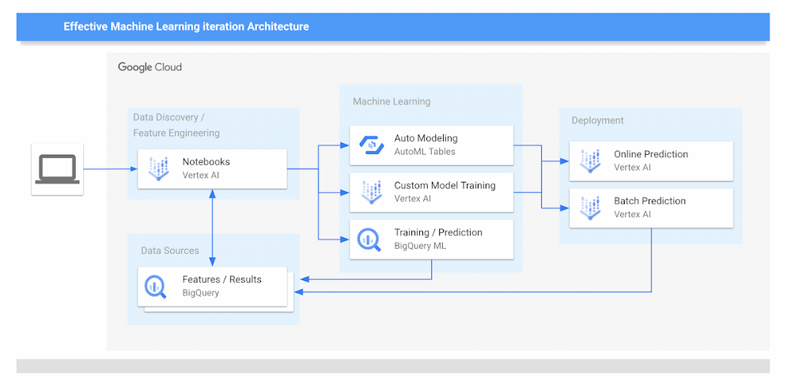
Task: Click the Vertex AI icon in Online Prediction
Action: [x=590, y=161]
